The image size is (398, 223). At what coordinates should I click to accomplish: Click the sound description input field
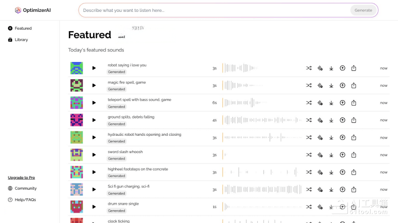pyautogui.click(x=214, y=10)
